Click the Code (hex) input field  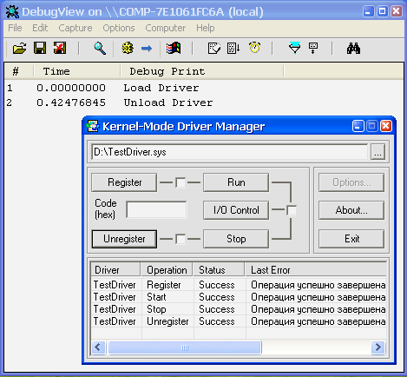pos(156,209)
